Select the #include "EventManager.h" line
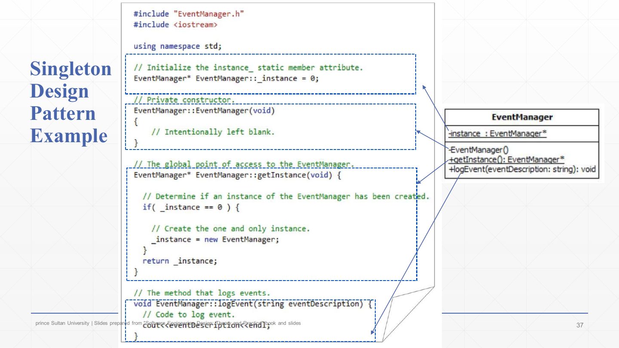Screen dimensions: 619x348 tap(189, 14)
